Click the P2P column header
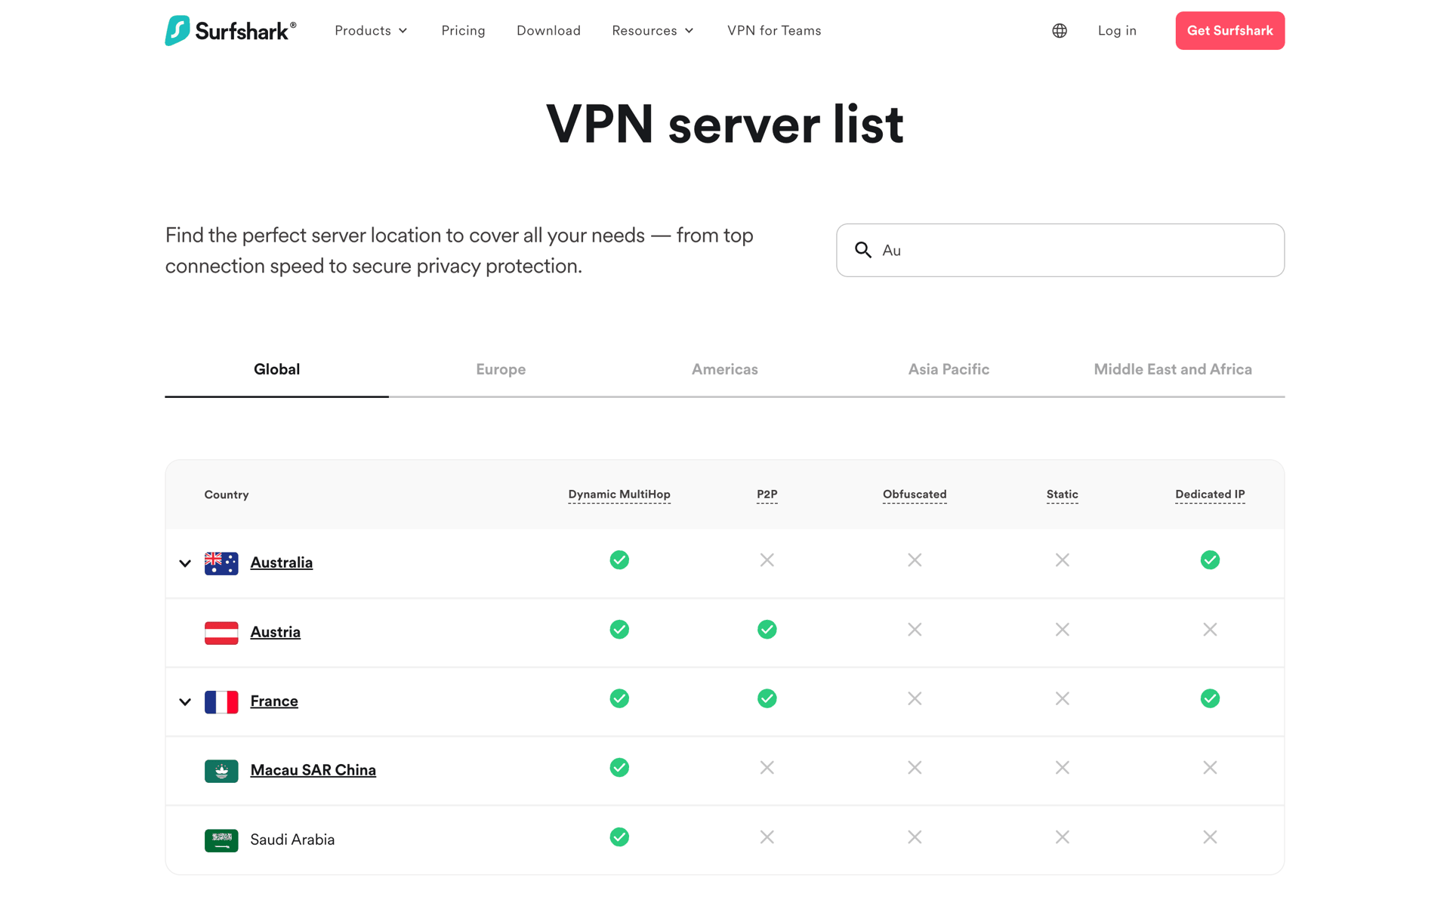The width and height of the screenshot is (1450, 906). click(x=767, y=495)
